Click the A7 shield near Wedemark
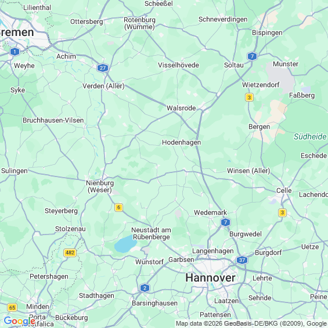The height and width of the screenshot is (328, 328). (x=225, y=222)
